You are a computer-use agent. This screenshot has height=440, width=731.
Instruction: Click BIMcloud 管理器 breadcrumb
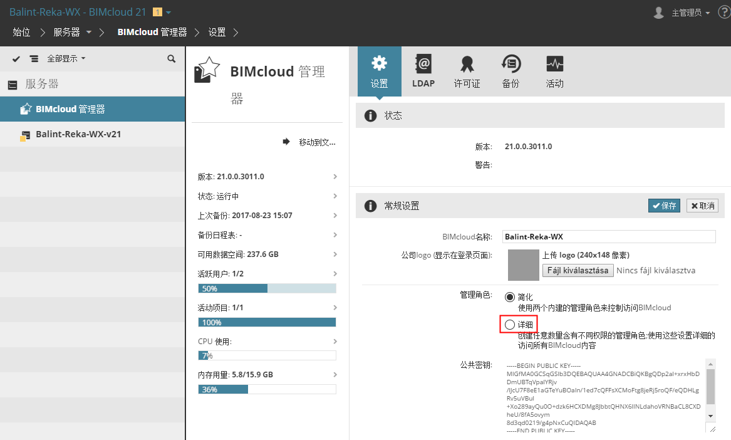(x=152, y=32)
